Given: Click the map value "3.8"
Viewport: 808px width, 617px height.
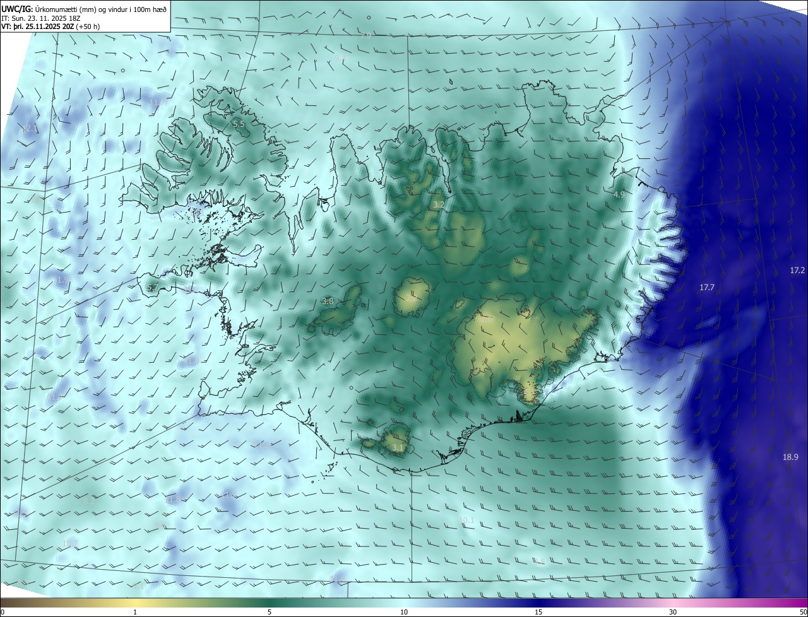Looking at the screenshot, I should pyautogui.click(x=328, y=302).
